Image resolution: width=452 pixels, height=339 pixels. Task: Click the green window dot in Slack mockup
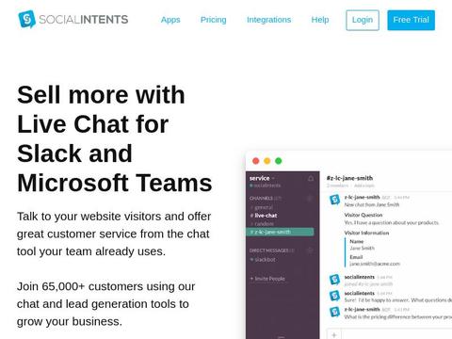click(279, 161)
